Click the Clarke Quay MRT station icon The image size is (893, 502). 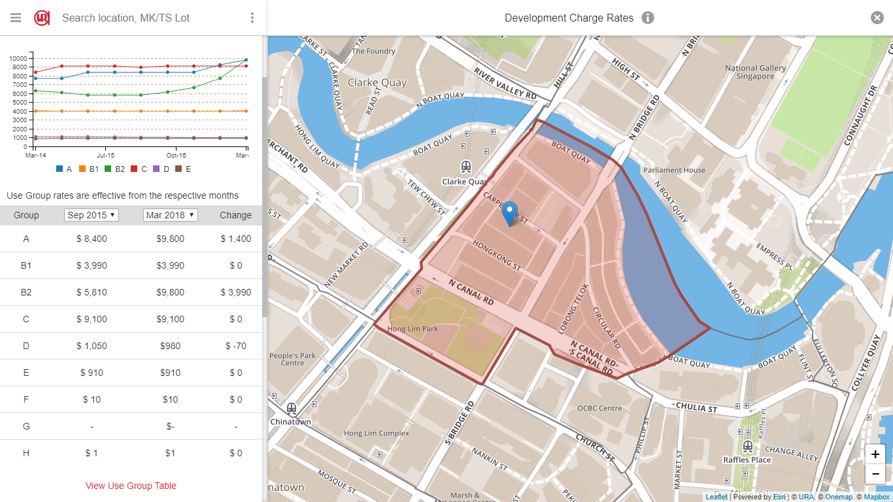pyautogui.click(x=465, y=167)
